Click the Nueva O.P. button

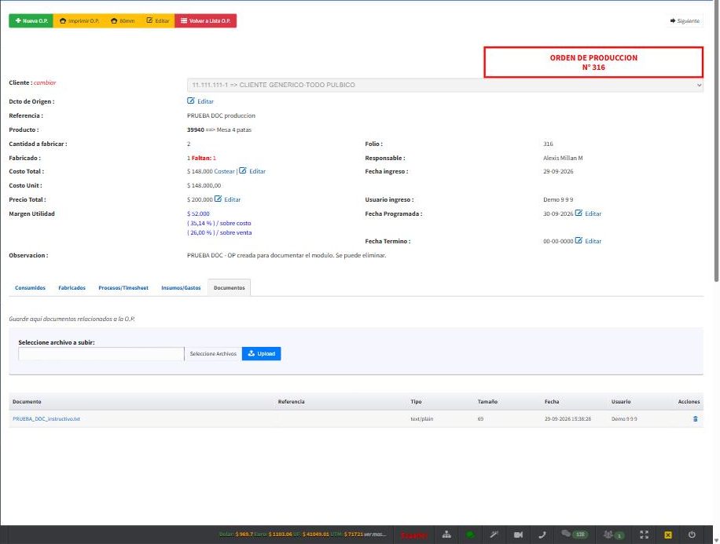coord(31,20)
